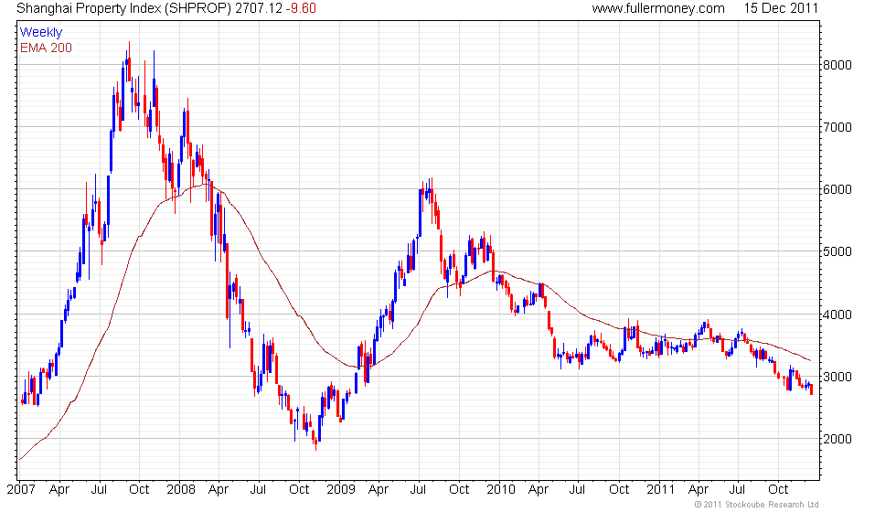
Task: Click the blue 'Weekly' label
Action: point(41,33)
